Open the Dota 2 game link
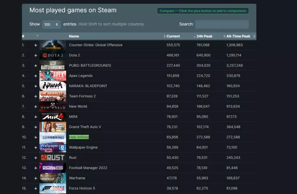This screenshot has height=194, width=297. [x=75, y=55]
